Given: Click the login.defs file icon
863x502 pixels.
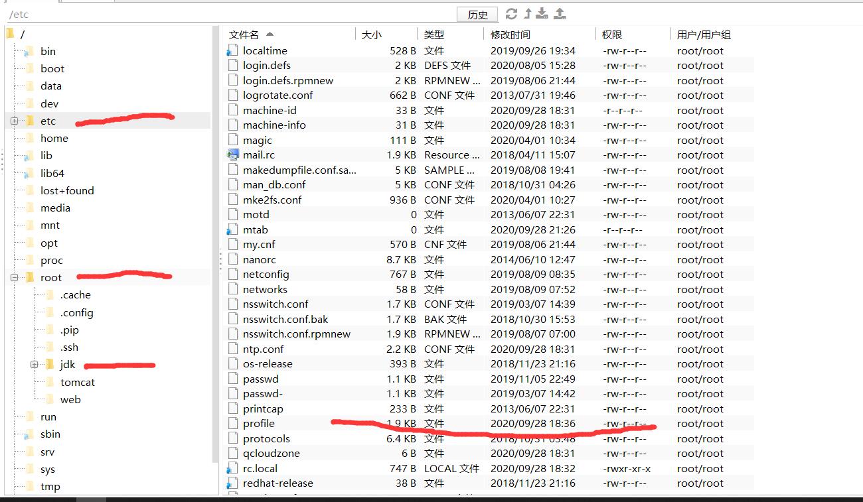Looking at the screenshot, I should [232, 65].
